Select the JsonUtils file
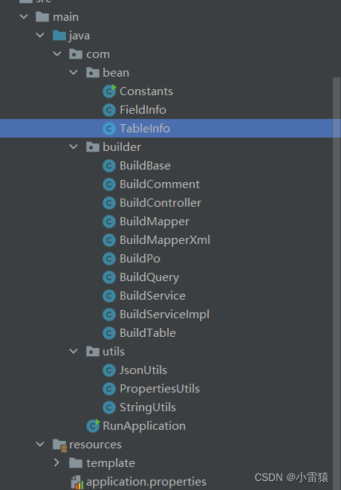Image resolution: width=341 pixels, height=490 pixels. click(x=143, y=370)
